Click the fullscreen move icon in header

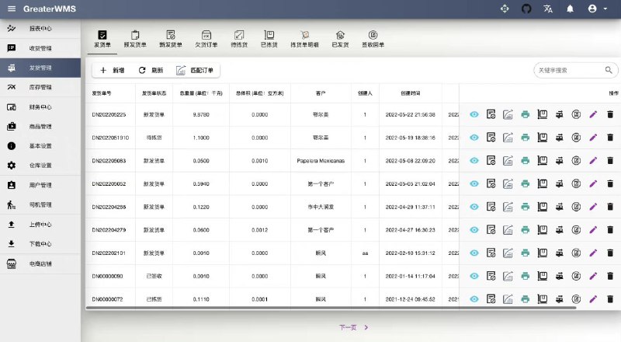pos(505,9)
